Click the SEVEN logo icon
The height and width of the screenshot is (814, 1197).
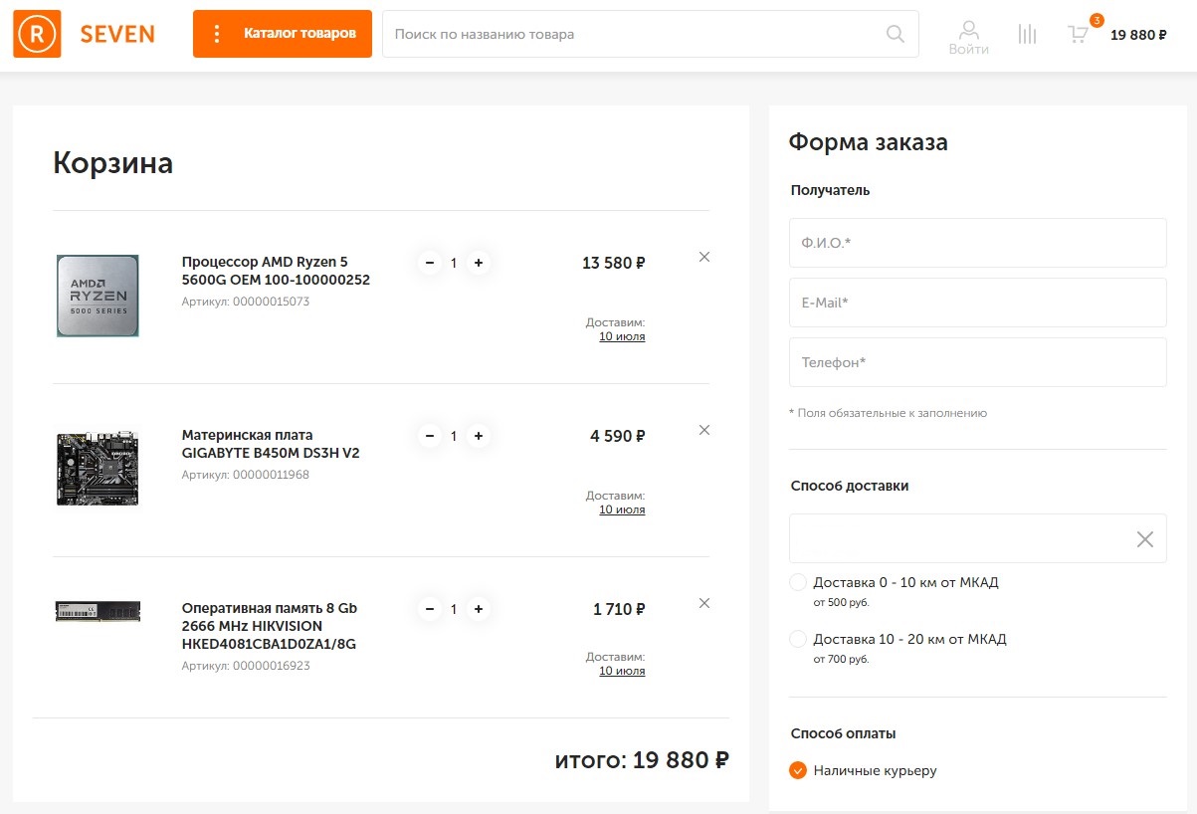click(x=37, y=34)
